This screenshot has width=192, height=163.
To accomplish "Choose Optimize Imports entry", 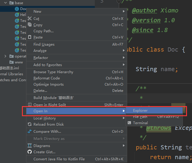I will tap(77, 84).
